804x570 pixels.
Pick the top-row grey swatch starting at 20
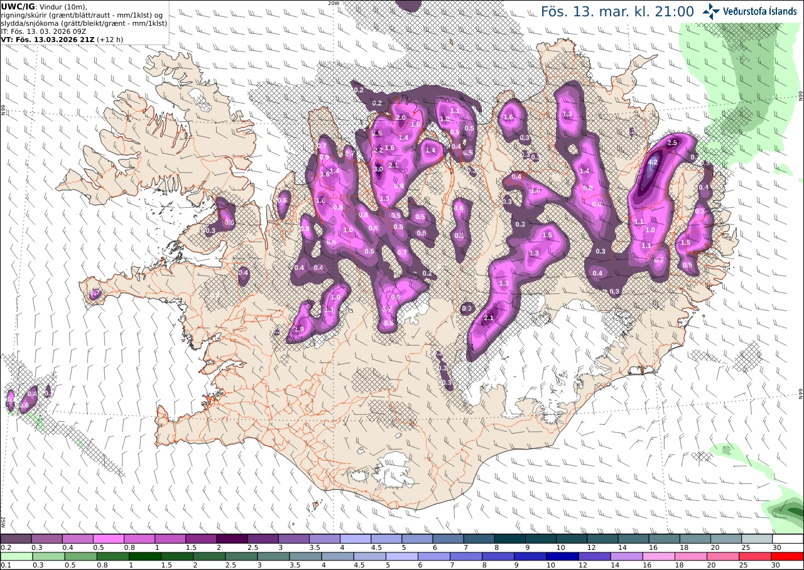click(x=726, y=539)
